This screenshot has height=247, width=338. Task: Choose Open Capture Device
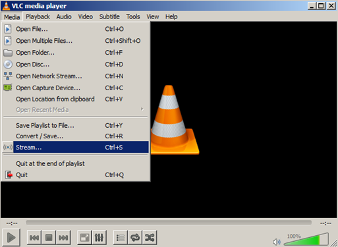pos(76,88)
